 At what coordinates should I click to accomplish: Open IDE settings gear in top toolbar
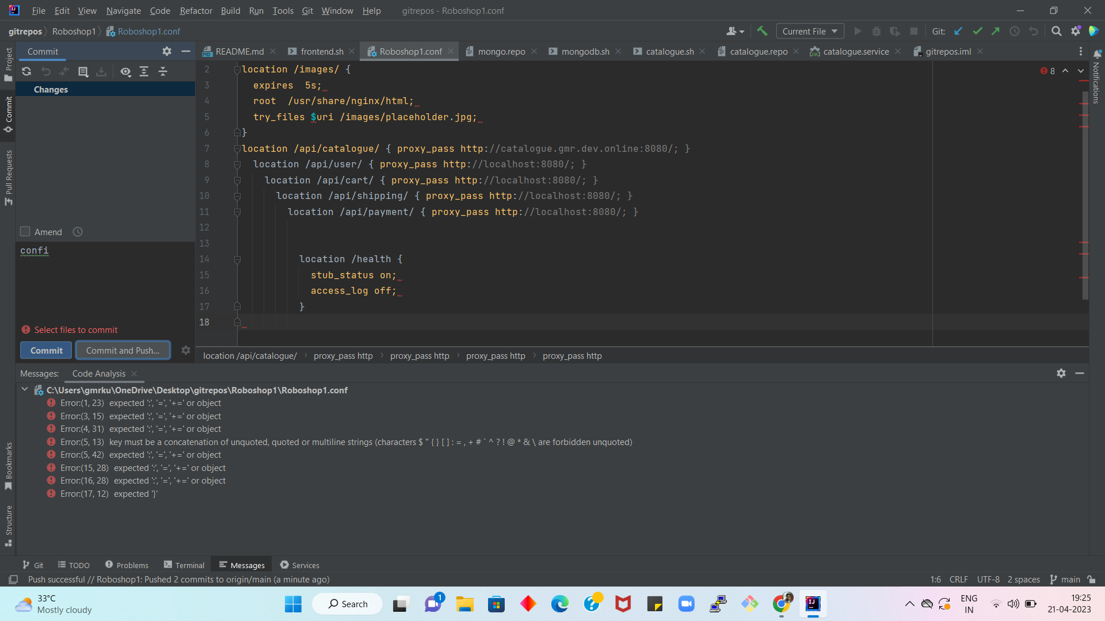[1076, 31]
